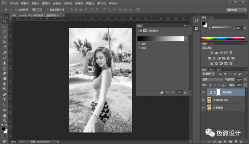Pick a color from the spectrum ramp

[x=223, y=38]
